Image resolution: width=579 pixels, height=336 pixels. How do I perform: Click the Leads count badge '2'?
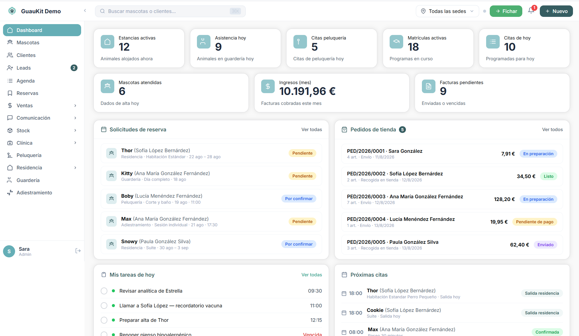(74, 68)
